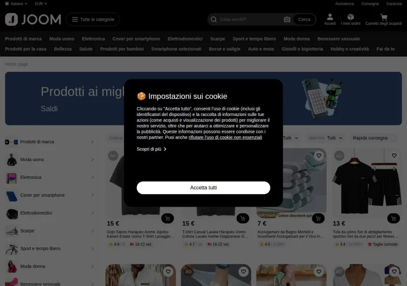The width and height of the screenshot is (407, 286).
Task: Open the EUR currency dropdown
Action: pyautogui.click(x=41, y=3)
